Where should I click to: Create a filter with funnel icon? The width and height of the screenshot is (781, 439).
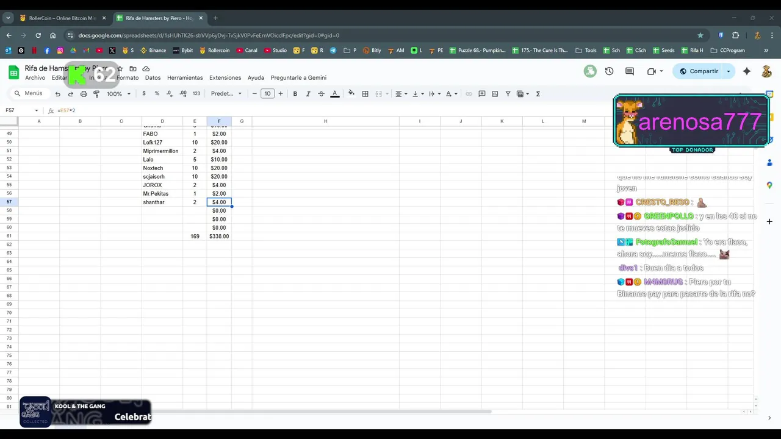508,94
